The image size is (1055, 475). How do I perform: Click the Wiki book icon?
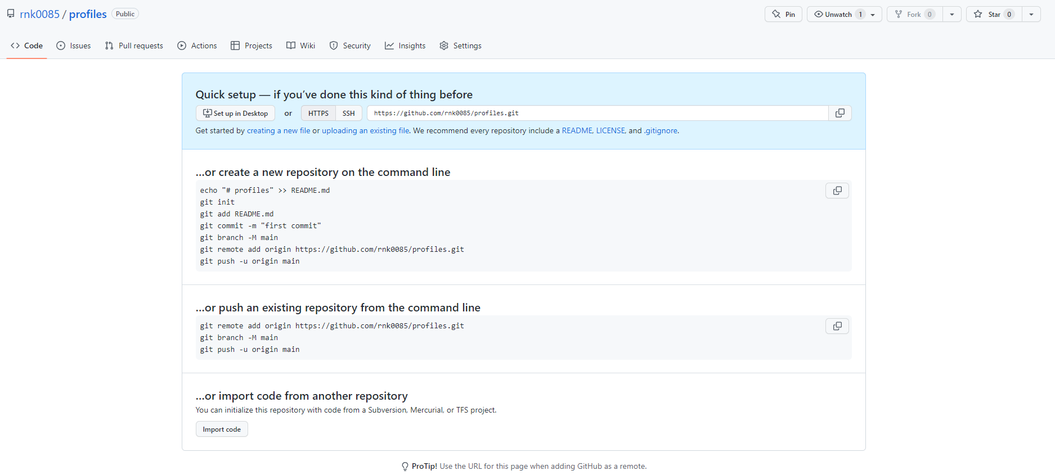click(x=291, y=46)
